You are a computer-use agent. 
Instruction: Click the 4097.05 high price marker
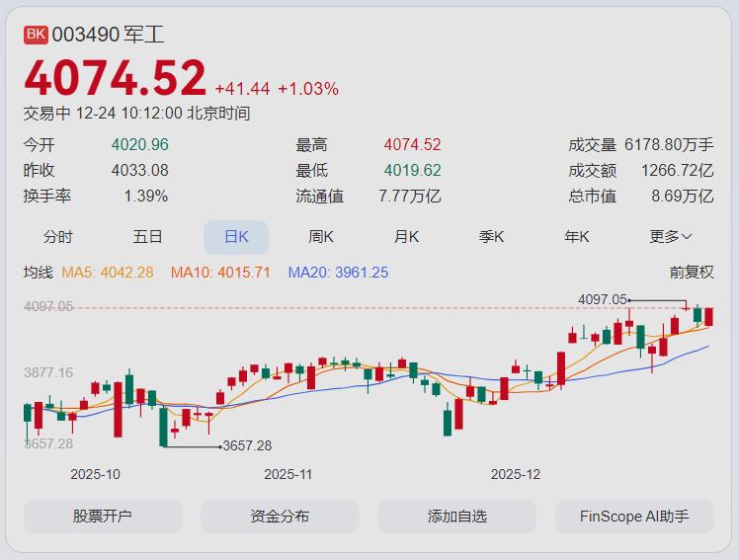(x=603, y=299)
